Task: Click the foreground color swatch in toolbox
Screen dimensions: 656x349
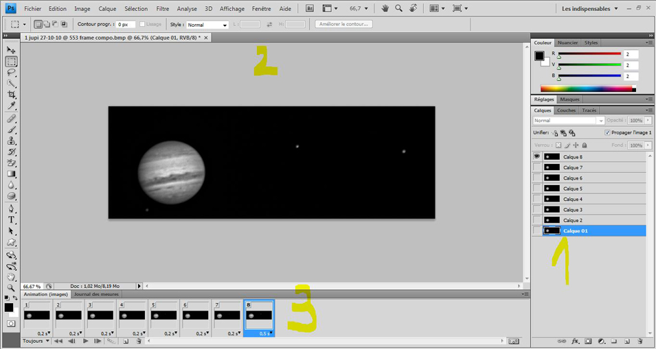Action: (9, 308)
